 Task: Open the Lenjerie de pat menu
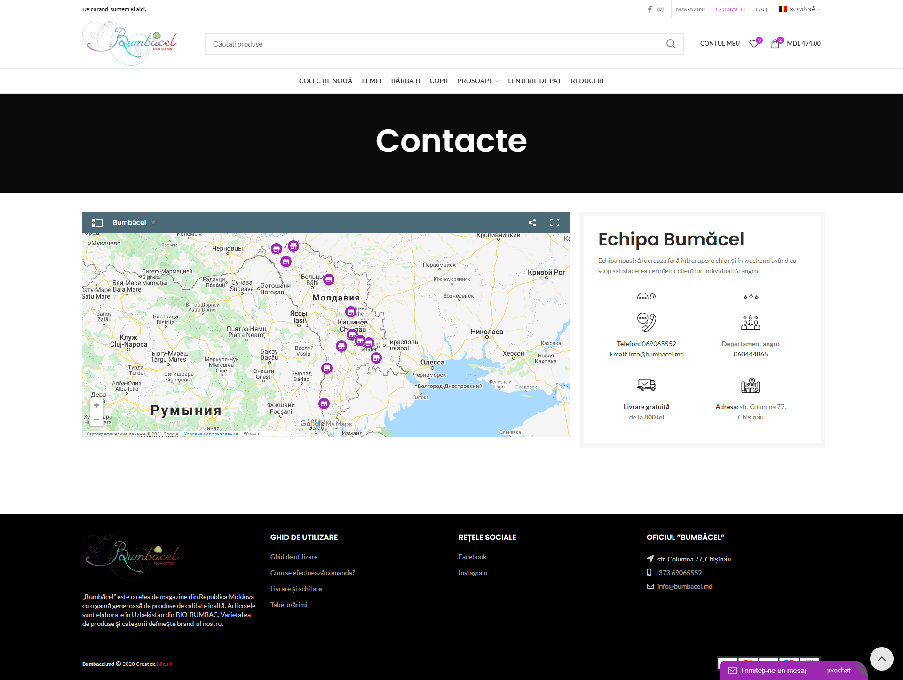coord(534,81)
